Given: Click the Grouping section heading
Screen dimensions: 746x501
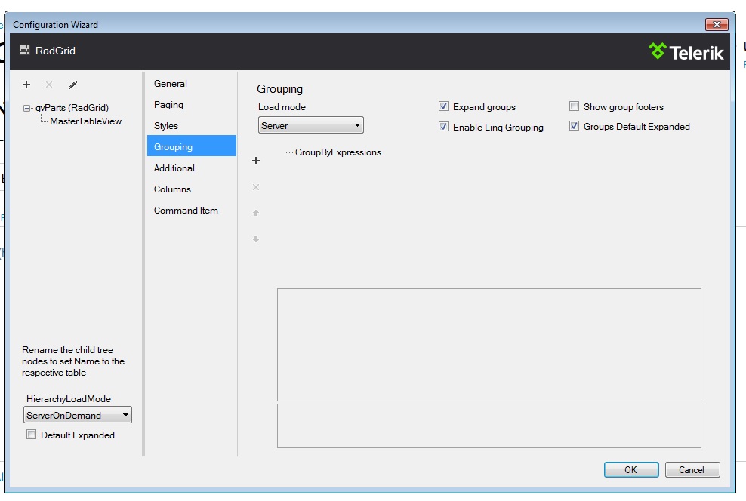Looking at the screenshot, I should 279,89.
